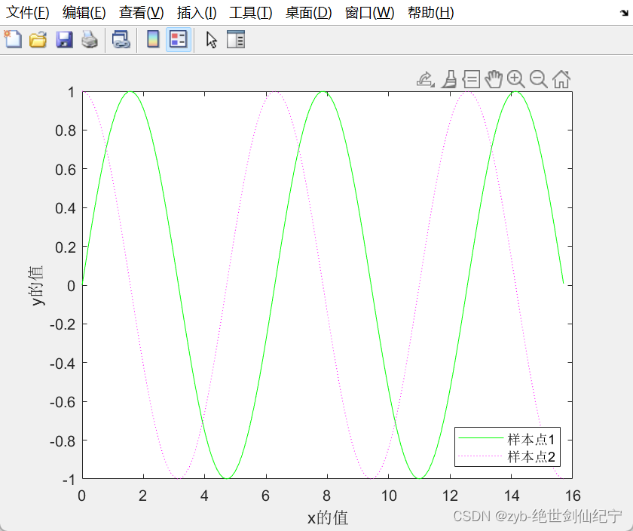Save the figure with the floppy disk icon
The image size is (633, 531).
(64, 40)
